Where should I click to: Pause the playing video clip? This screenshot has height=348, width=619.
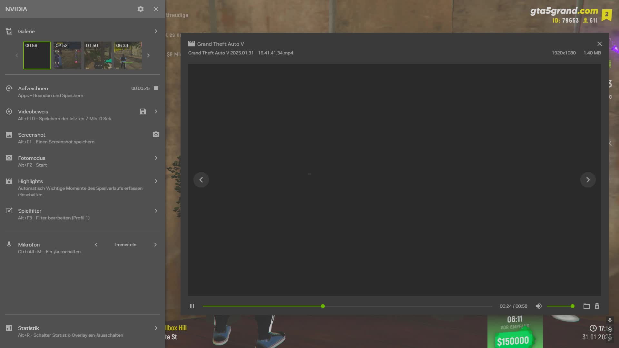click(x=192, y=306)
